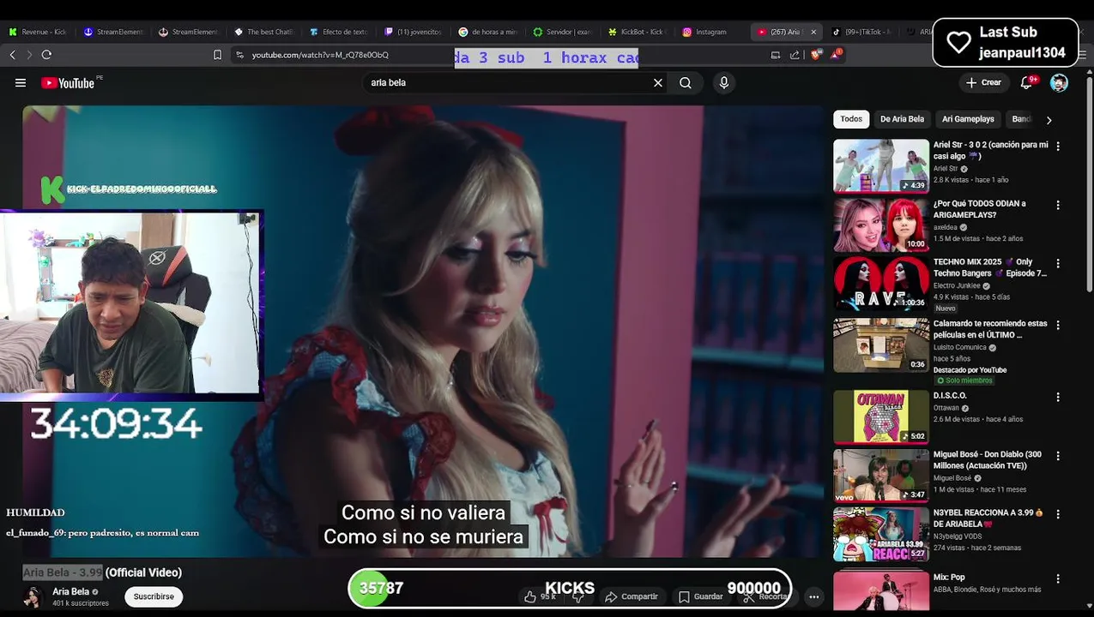Save the video with Guardar
The image size is (1094, 617).
click(x=701, y=596)
